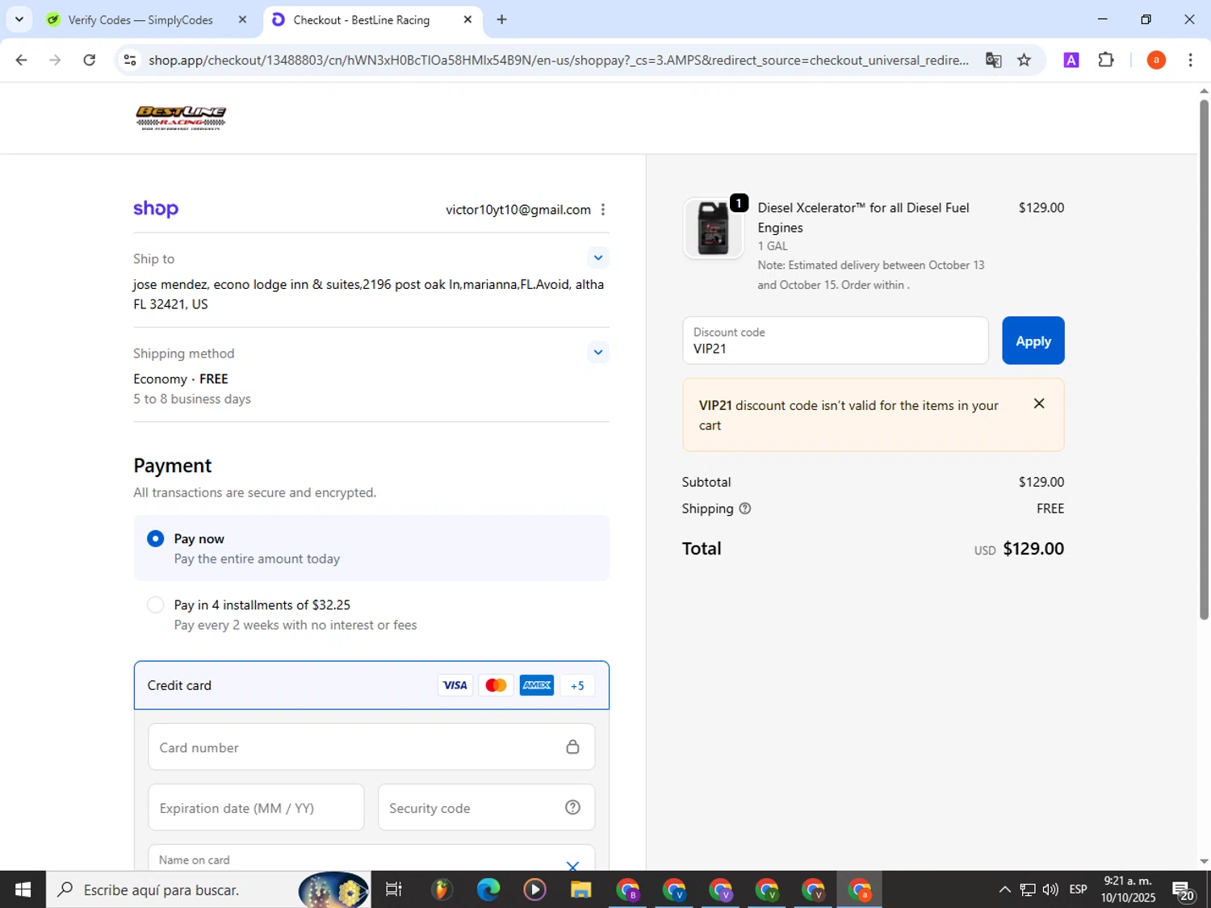Screen dimensions: 1211x908
Task: Select Pay in 4 installments option
Action: tap(155, 605)
